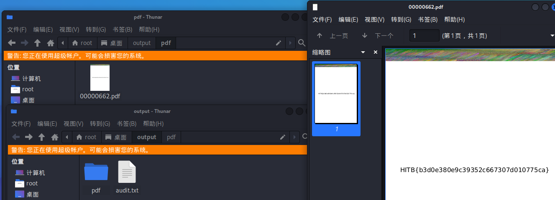Click left path-scroll arrow in output Thunar window
Viewport: 555px width, 200px height.
point(67,137)
